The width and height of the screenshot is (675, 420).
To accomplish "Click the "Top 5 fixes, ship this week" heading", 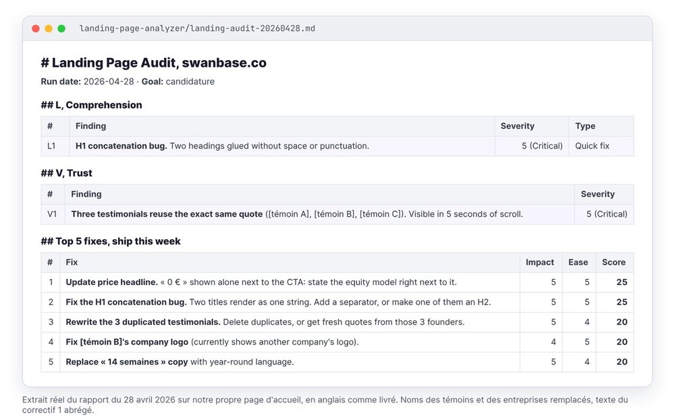I will pos(111,241).
